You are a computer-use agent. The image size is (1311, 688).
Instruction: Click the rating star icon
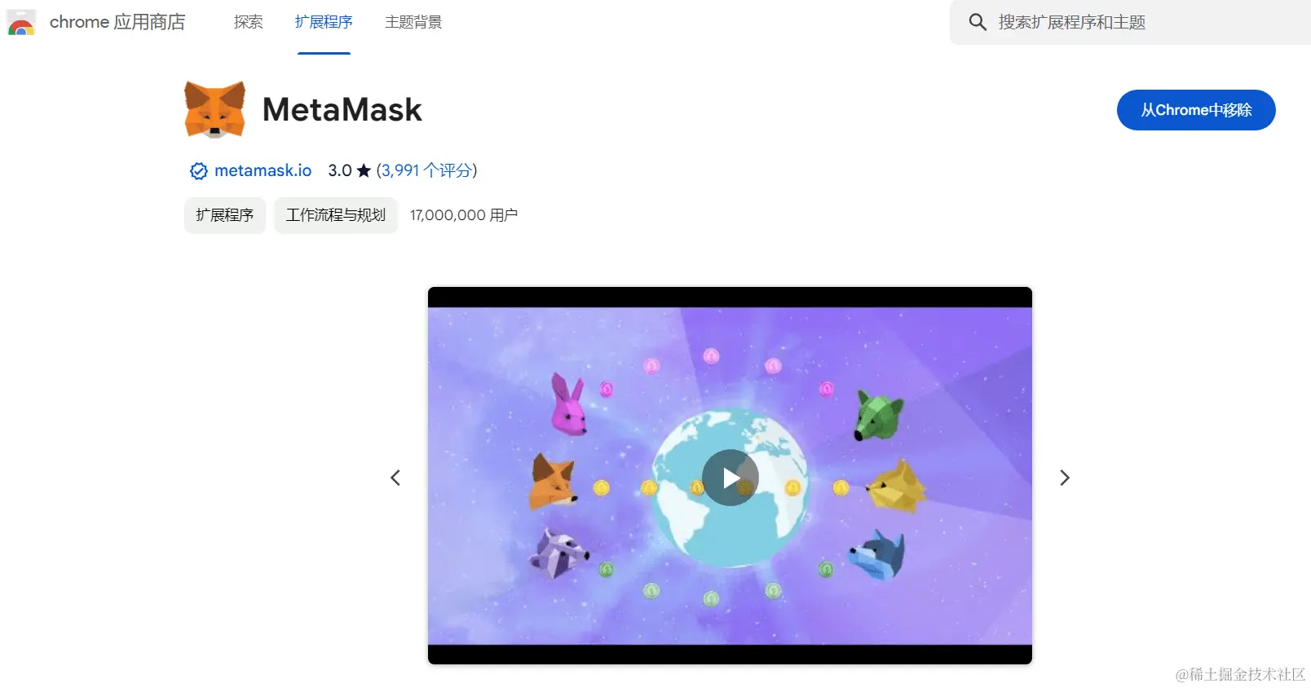(364, 170)
